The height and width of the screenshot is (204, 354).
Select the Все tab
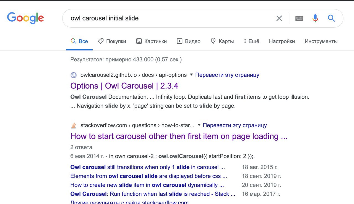pos(79,41)
